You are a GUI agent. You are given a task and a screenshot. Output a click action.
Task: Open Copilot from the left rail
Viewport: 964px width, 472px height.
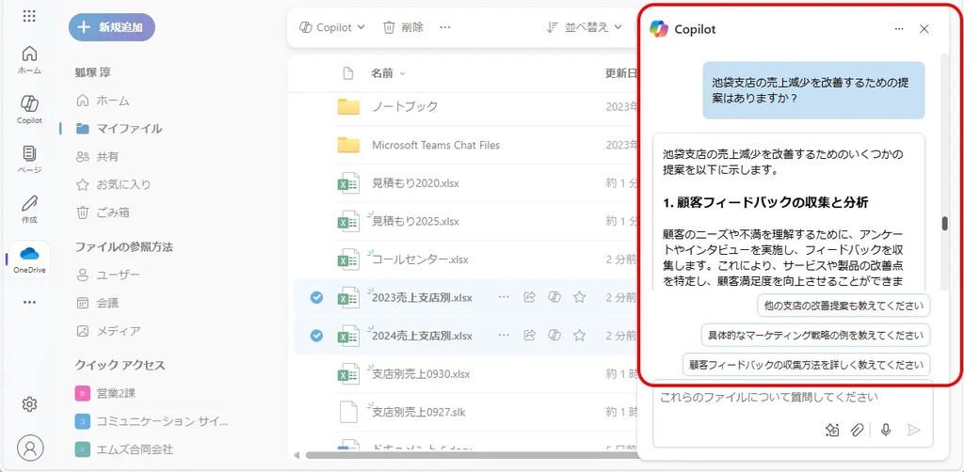click(29, 109)
